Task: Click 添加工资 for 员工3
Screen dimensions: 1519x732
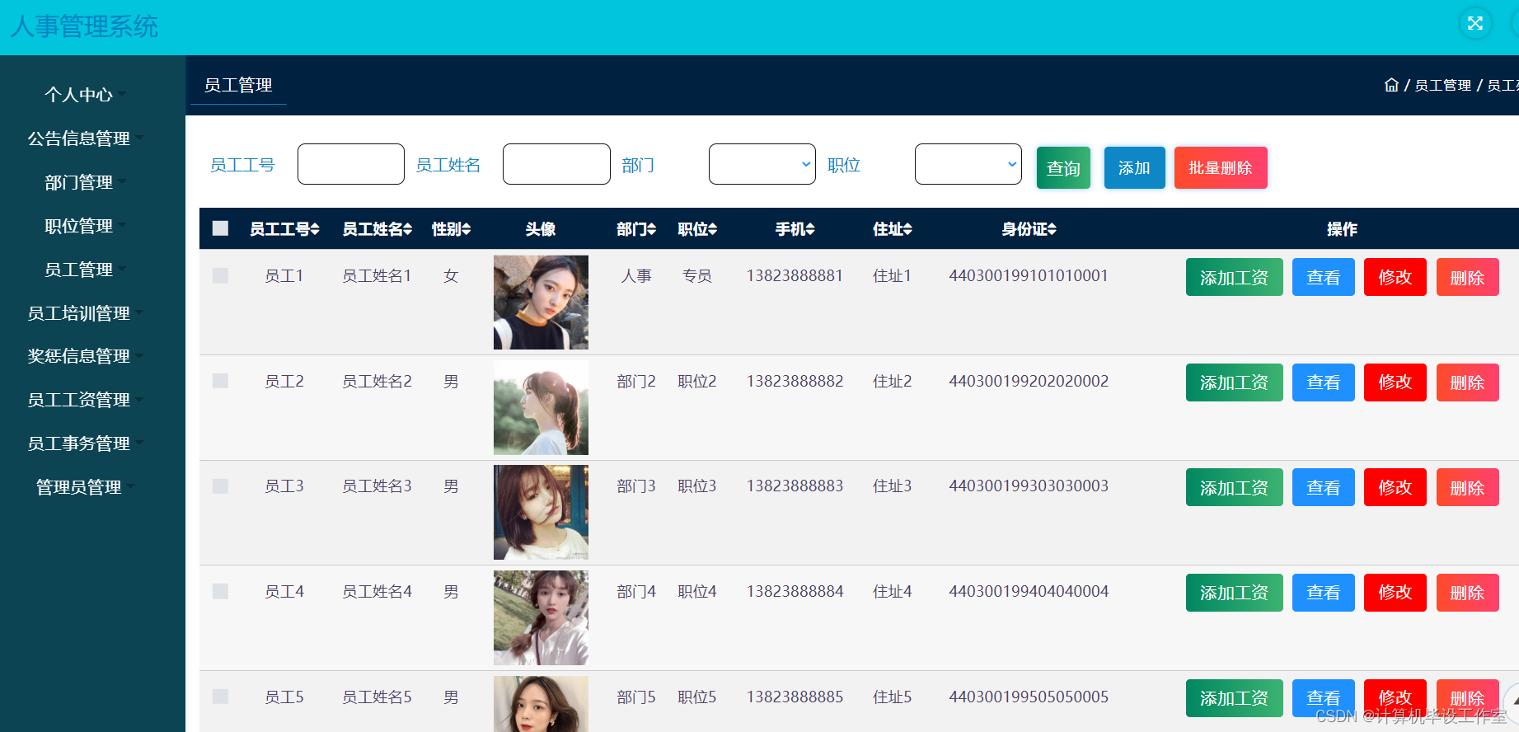Action: click(x=1235, y=487)
